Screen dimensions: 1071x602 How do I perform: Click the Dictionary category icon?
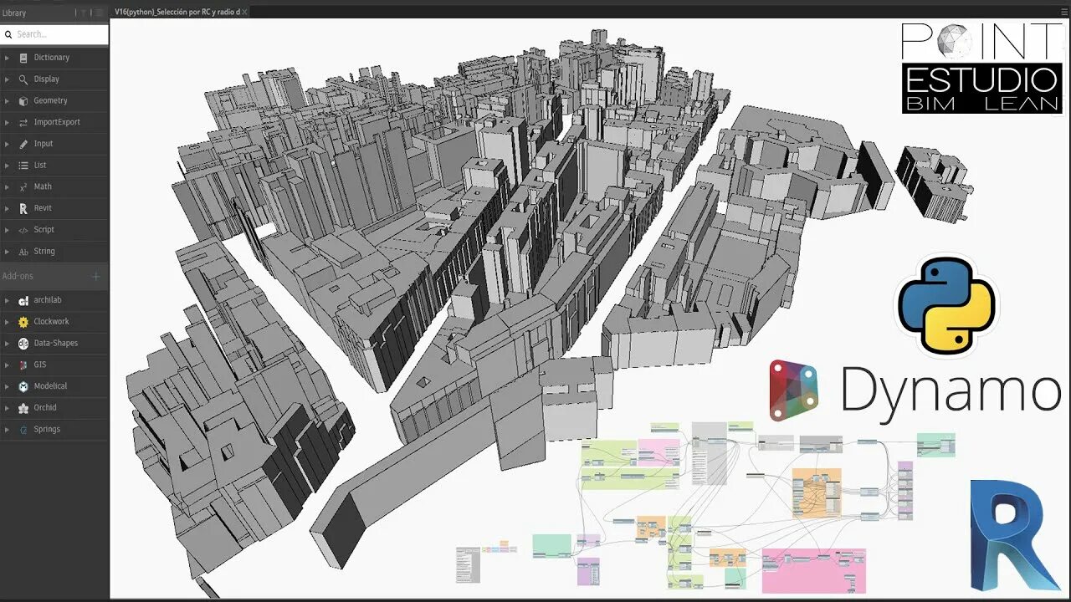click(x=23, y=58)
